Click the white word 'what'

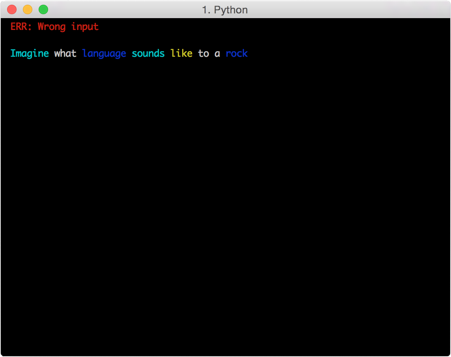(x=65, y=53)
